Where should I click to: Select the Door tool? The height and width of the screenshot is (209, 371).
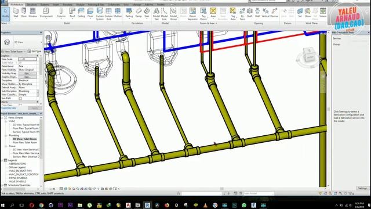tap(24, 13)
